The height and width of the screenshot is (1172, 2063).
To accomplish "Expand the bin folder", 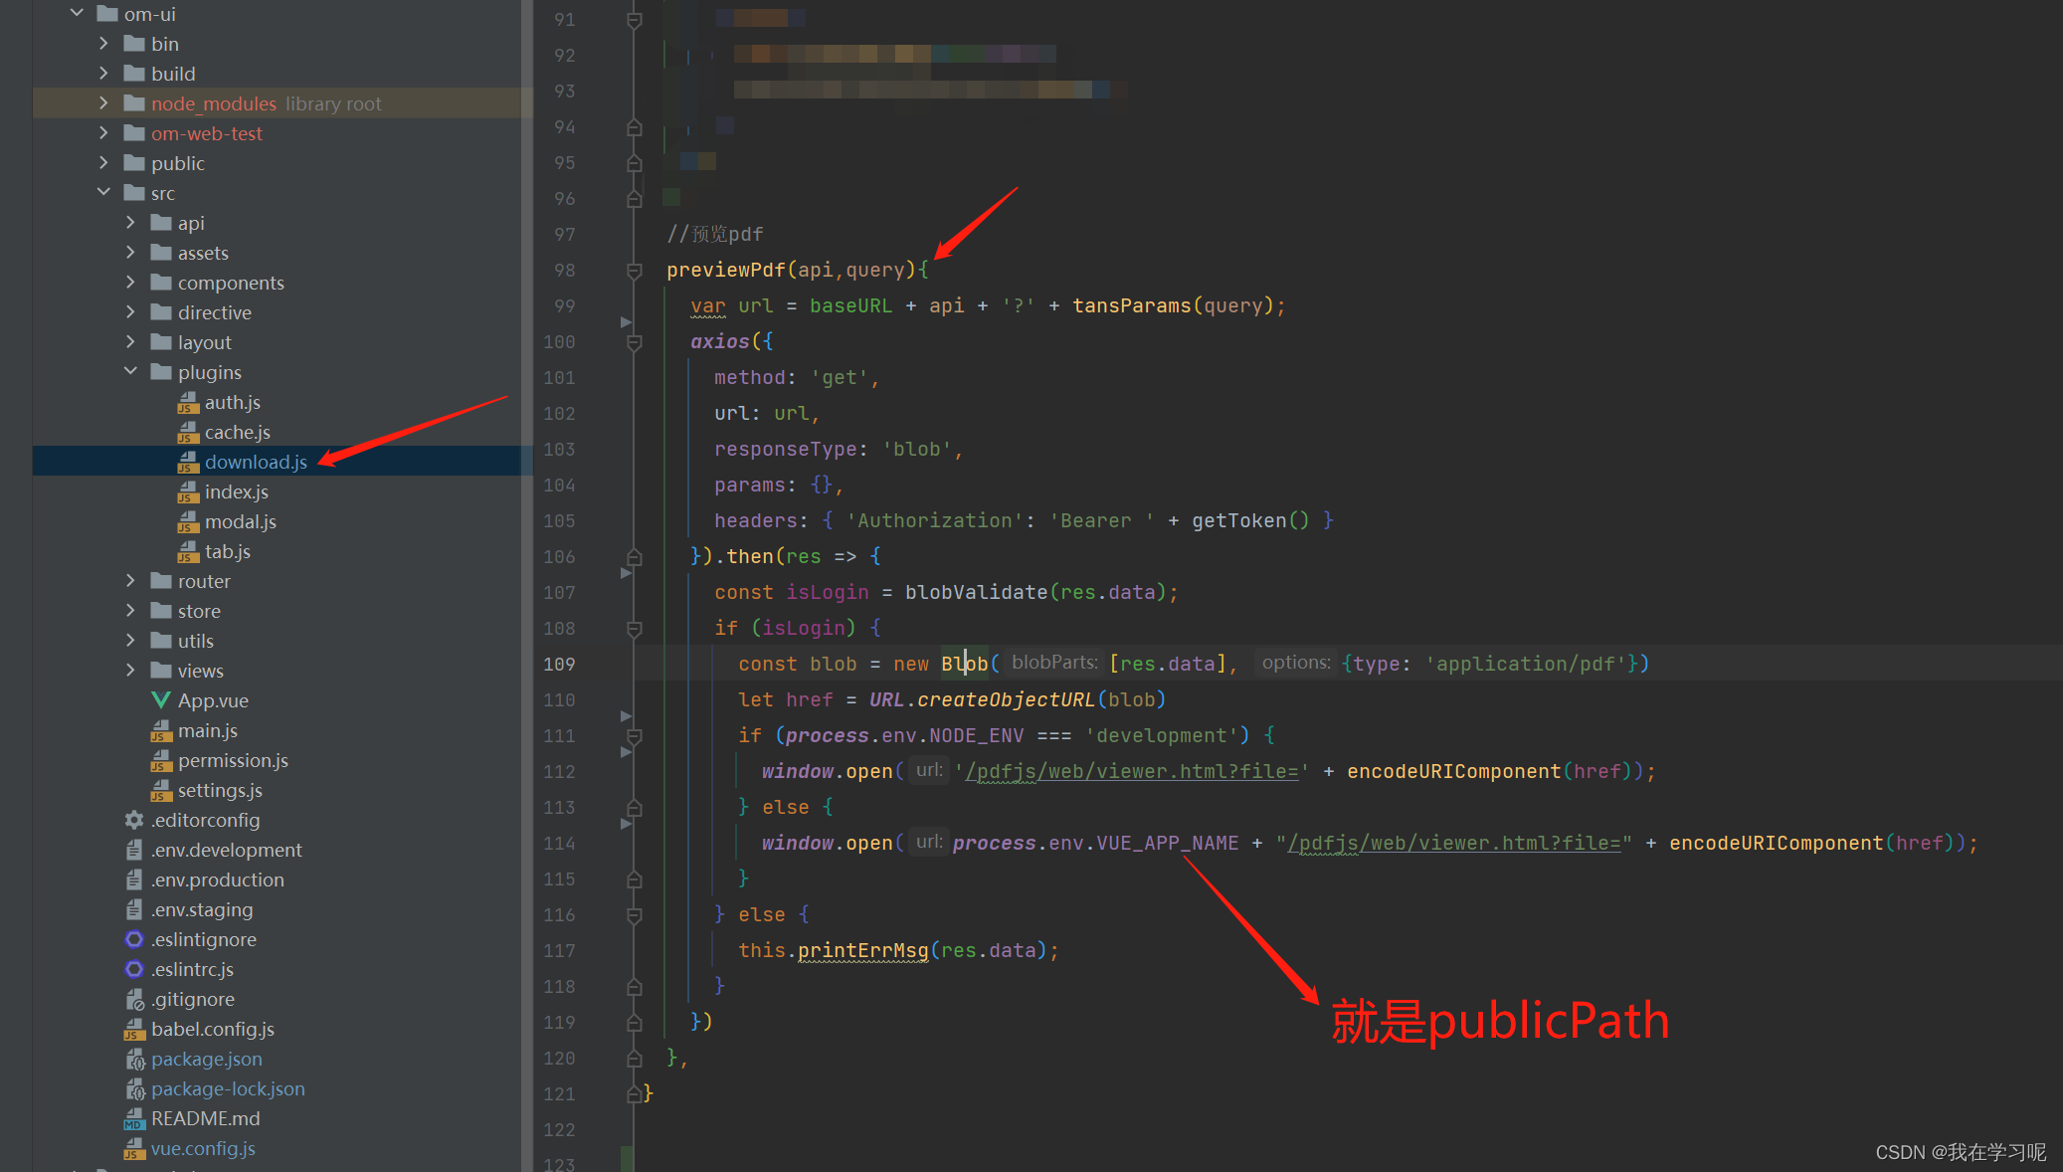I will (103, 43).
